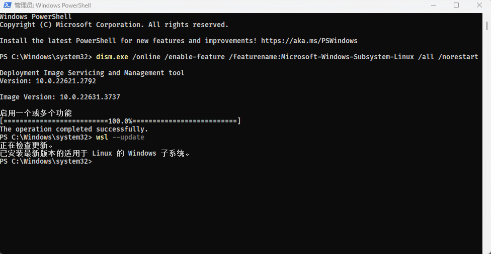The height and width of the screenshot is (254, 491).
Task: Click the PowerShell icon in the title bar
Action: tap(7, 6)
